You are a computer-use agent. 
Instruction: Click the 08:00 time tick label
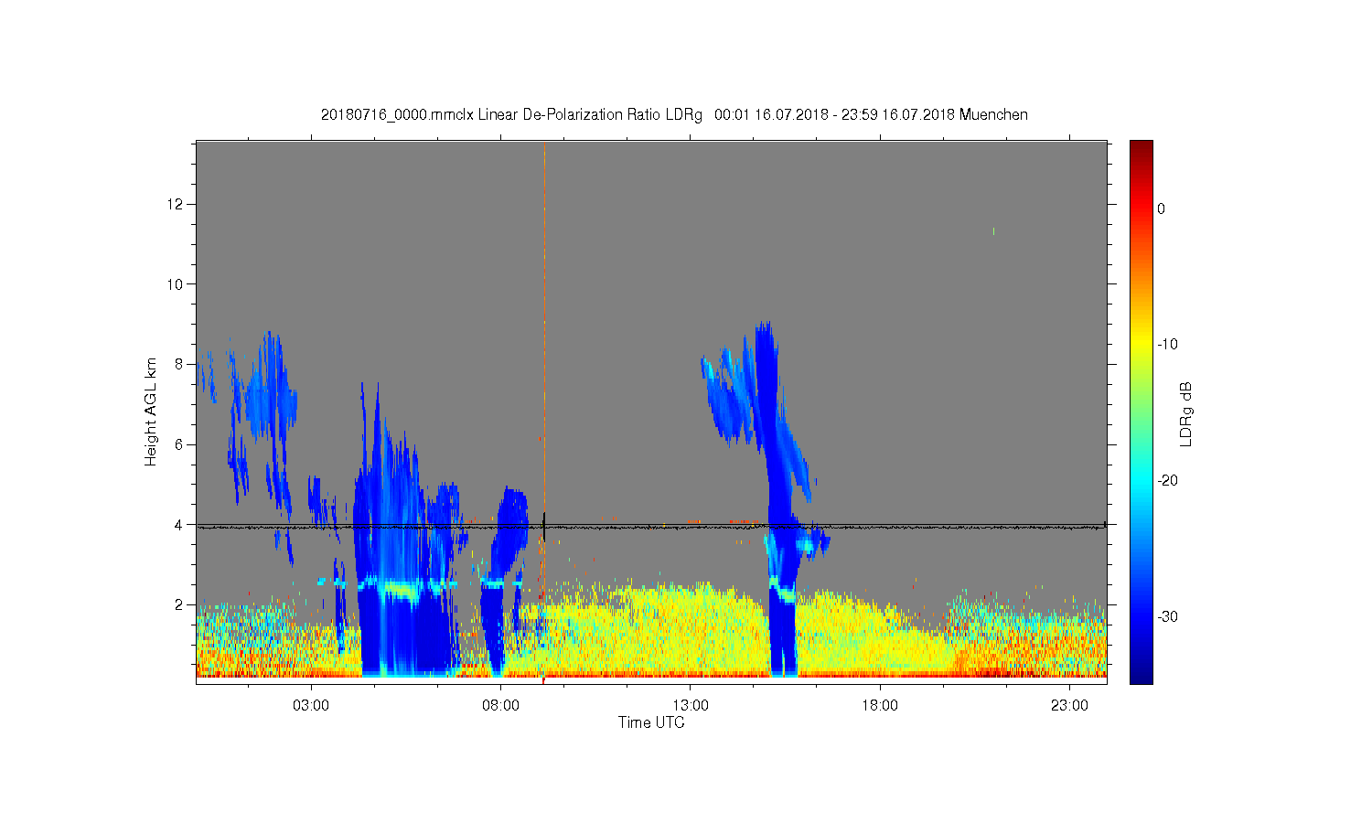[501, 706]
